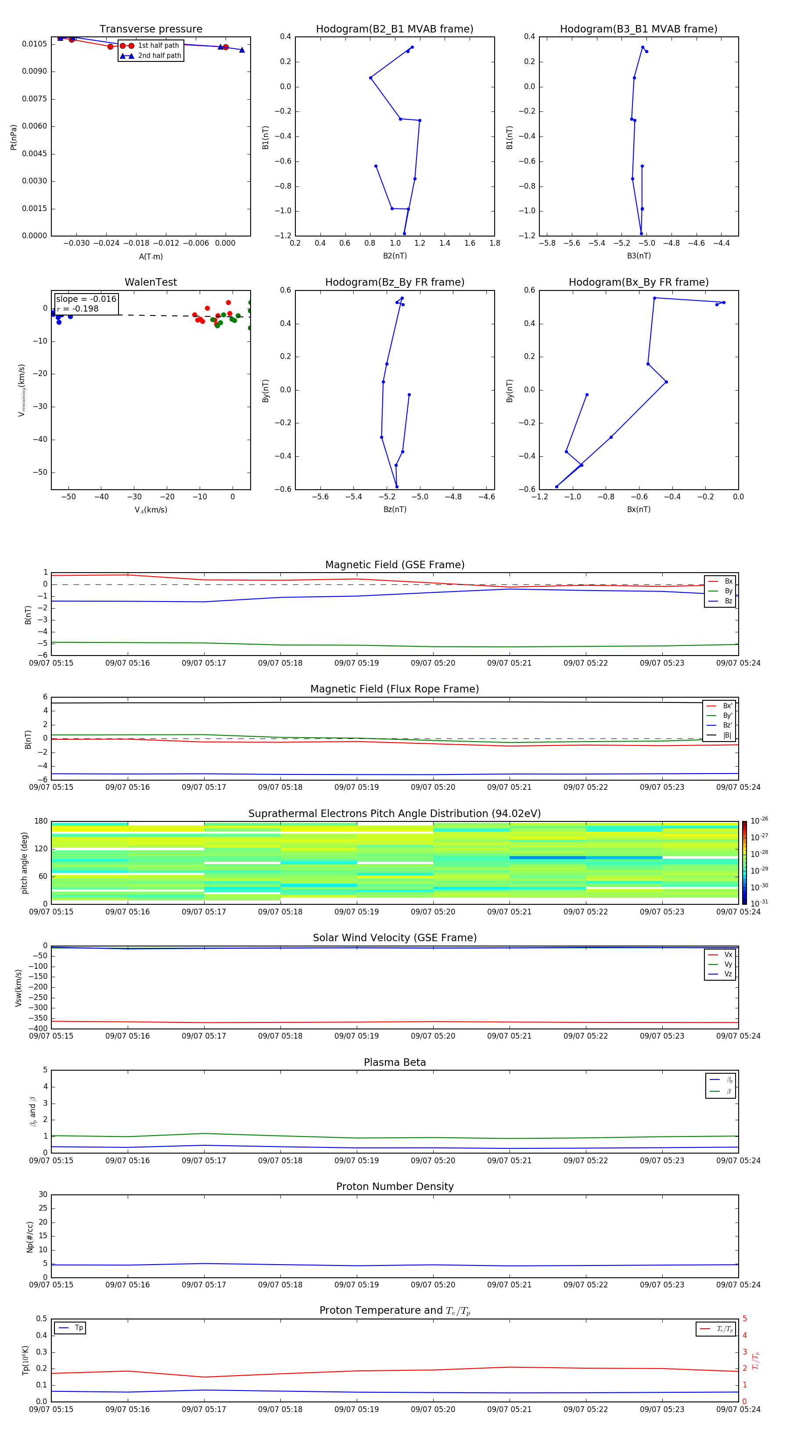Click the 'Proton Temperature and Te/Tp' title
The width and height of the screenshot is (790, 1448).
coord(395,1311)
